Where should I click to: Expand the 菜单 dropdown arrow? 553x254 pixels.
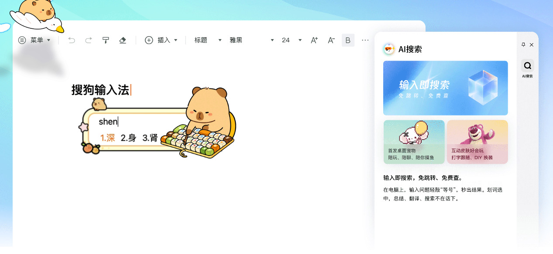(48, 40)
